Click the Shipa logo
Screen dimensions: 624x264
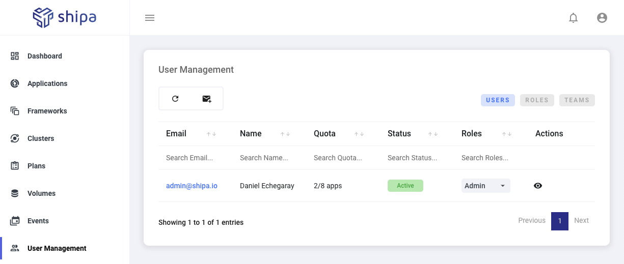[65, 18]
